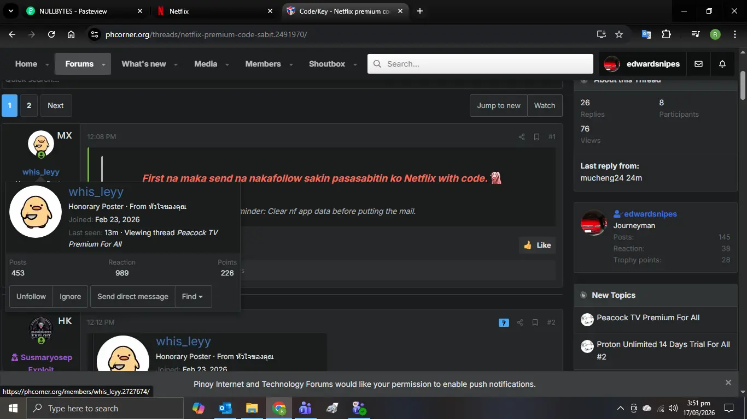Image resolution: width=747 pixels, height=419 pixels.
Task: Open the Chrome profile avatar
Action: tap(715, 34)
